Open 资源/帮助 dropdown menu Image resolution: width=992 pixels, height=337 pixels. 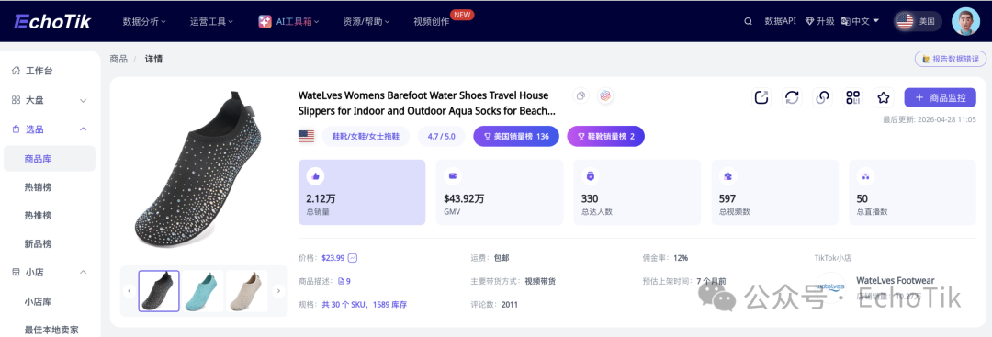[366, 21]
